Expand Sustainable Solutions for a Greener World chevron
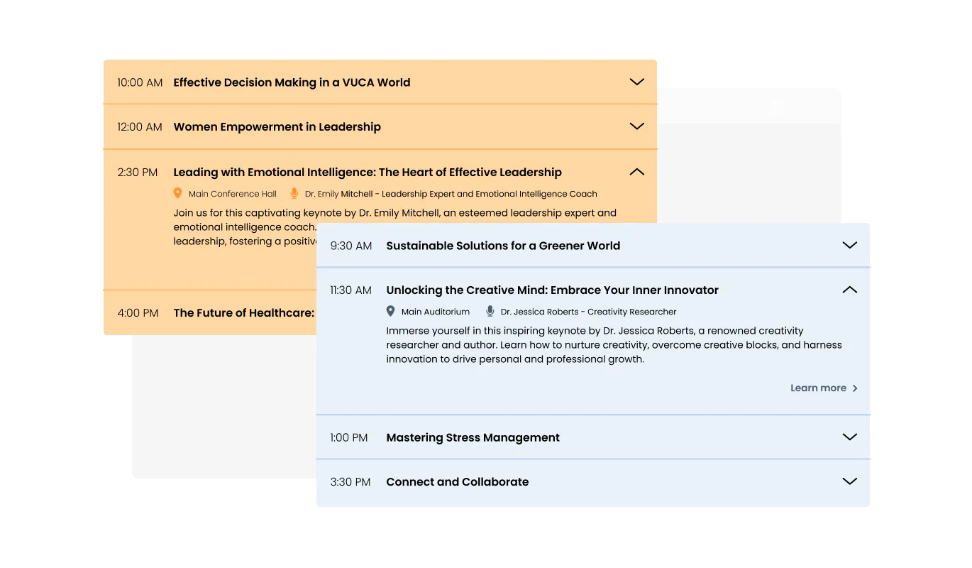This screenshot has height=568, width=972. coord(849,246)
